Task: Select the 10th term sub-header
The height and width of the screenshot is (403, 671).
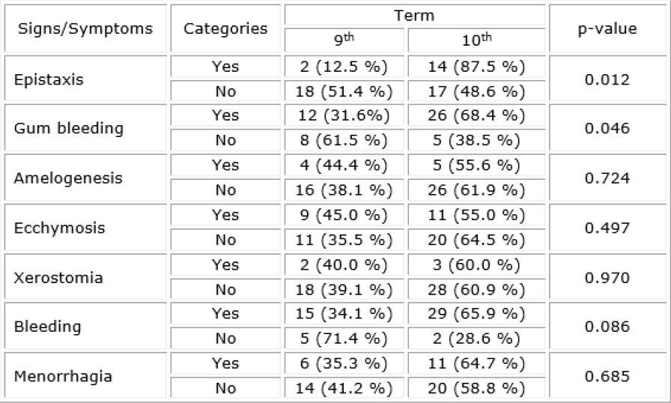Action: pyautogui.click(x=476, y=40)
